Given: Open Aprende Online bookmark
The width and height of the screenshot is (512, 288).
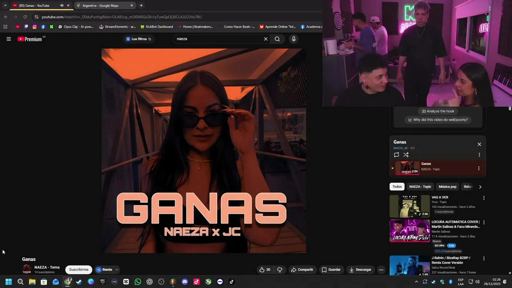Looking at the screenshot, I should coord(278,27).
